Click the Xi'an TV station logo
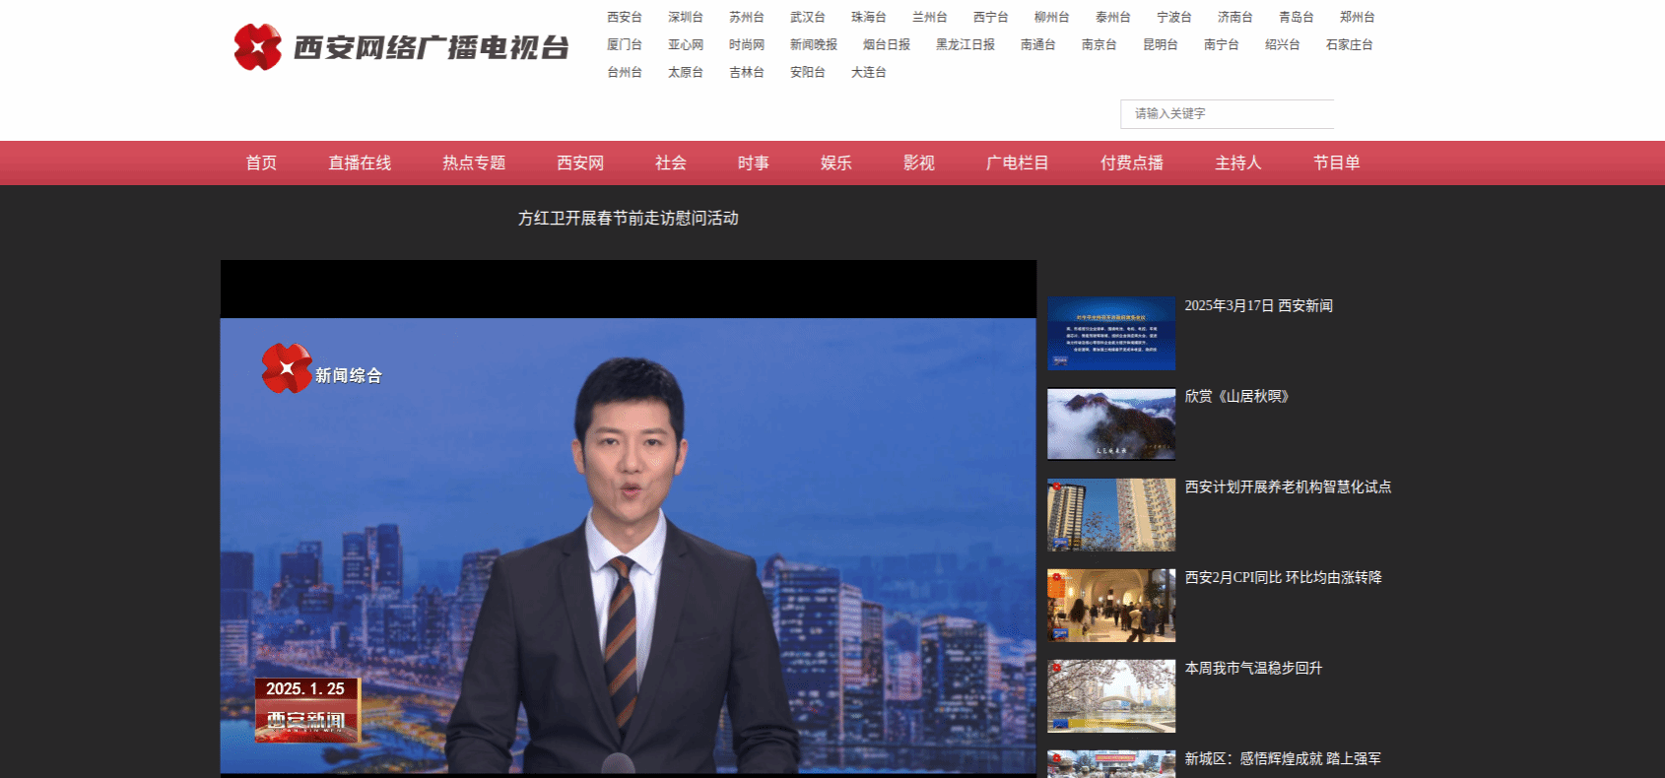The width and height of the screenshot is (1665, 778). point(401,46)
